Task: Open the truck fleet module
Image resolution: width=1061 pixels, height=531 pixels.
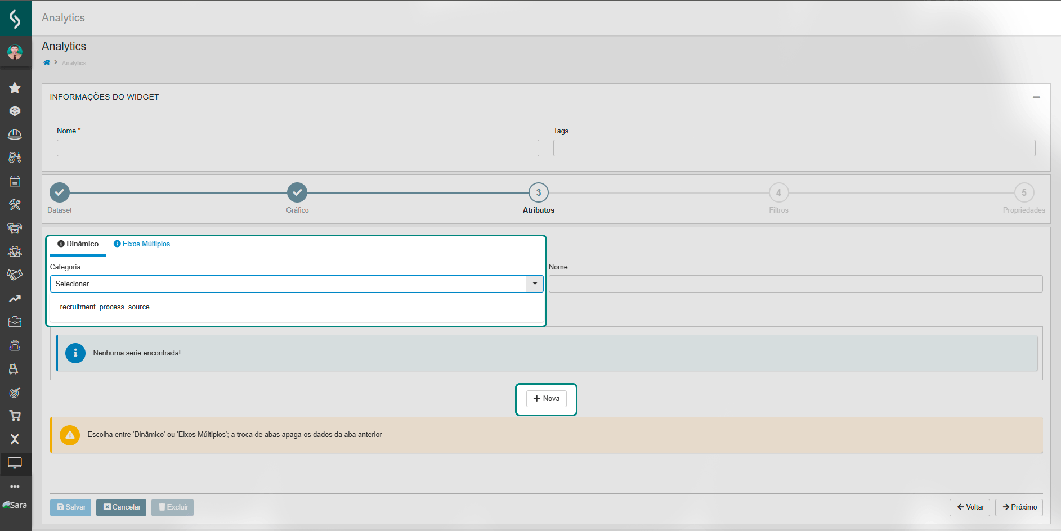Action: (x=15, y=228)
